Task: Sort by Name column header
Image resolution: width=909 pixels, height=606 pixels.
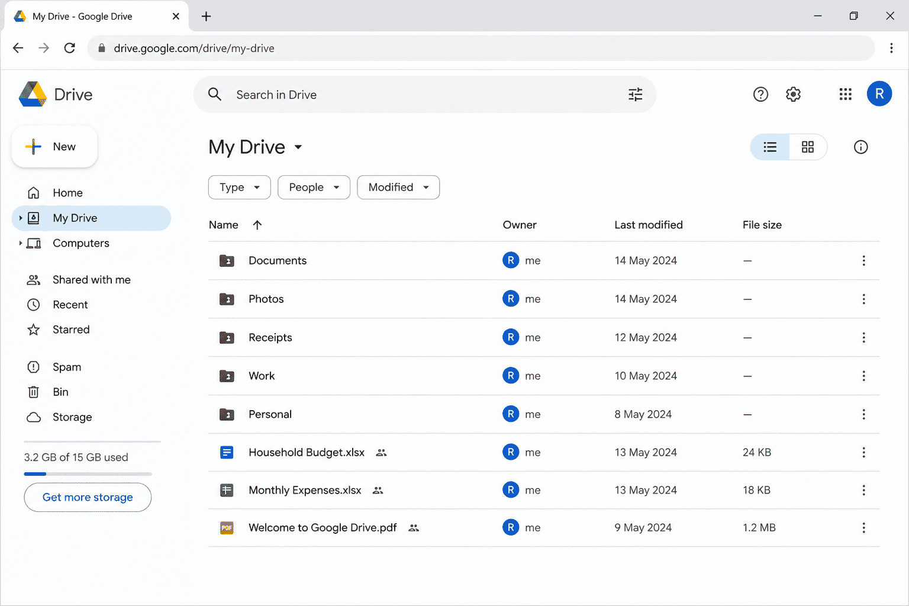Action: 224,225
